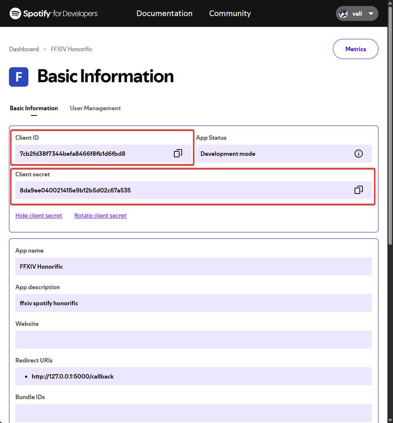Click the Website label
Viewport: 393px width, 423px height.
pos(27,324)
